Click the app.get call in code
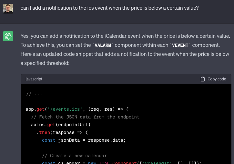The height and width of the screenshot is (164, 234). point(36,109)
